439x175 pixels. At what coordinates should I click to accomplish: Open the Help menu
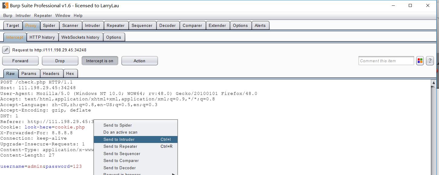(x=78, y=15)
